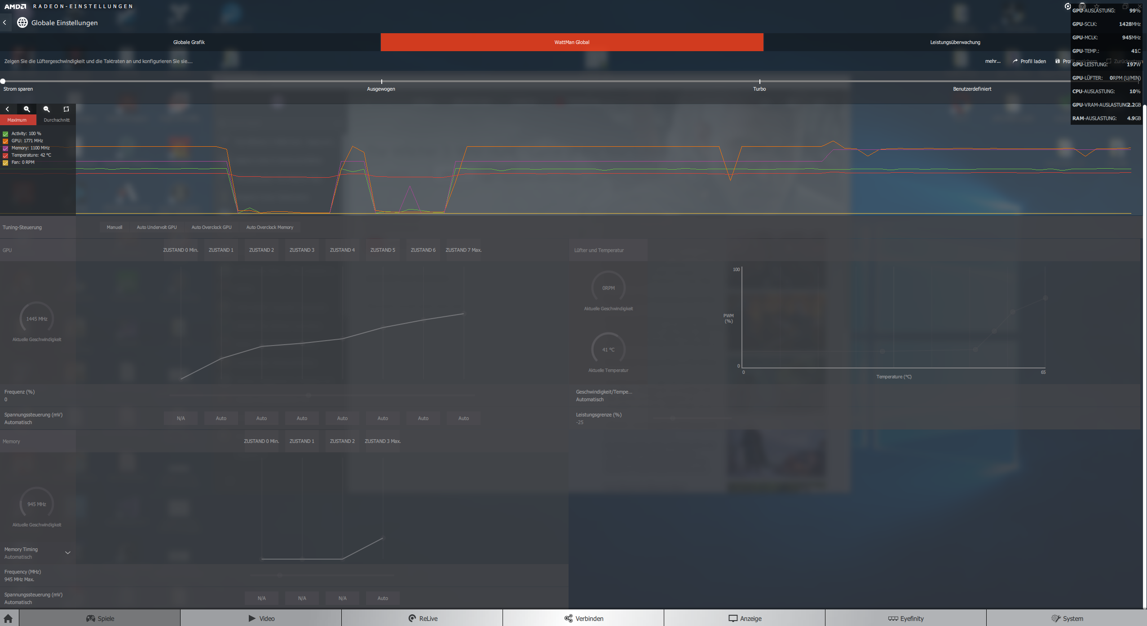Disable the Fan graph checkbox
1147x626 pixels.
(x=5, y=162)
